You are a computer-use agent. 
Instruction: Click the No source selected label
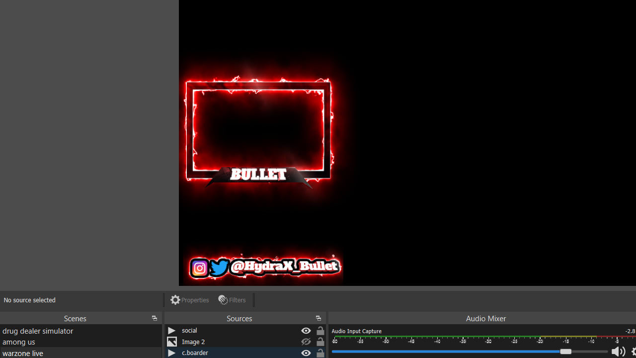click(30, 300)
